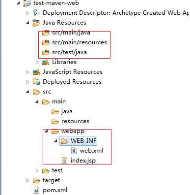
Task: Select the Deployed Resources entry
Action: [72, 82]
